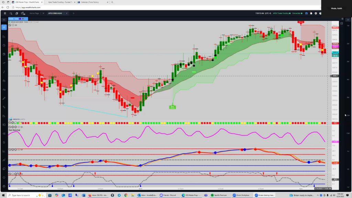
Task: Collapse the left sidebar with double chevron
Action: pyautogui.click(x=4, y=20)
